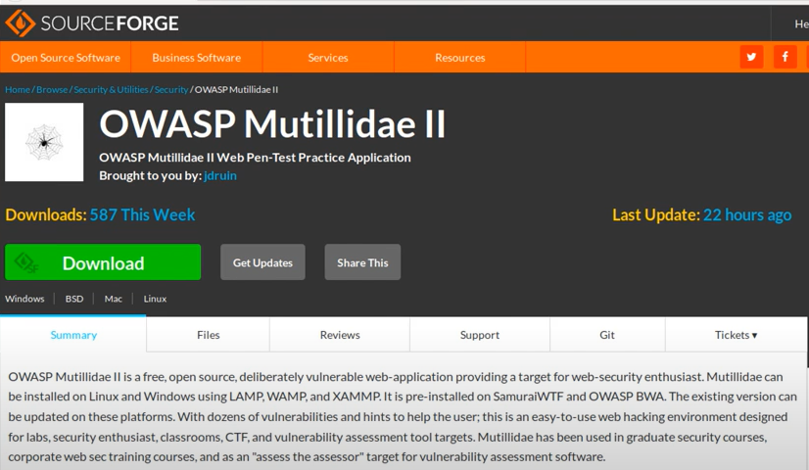Switch to the Files tab
The height and width of the screenshot is (470, 809).
208,335
